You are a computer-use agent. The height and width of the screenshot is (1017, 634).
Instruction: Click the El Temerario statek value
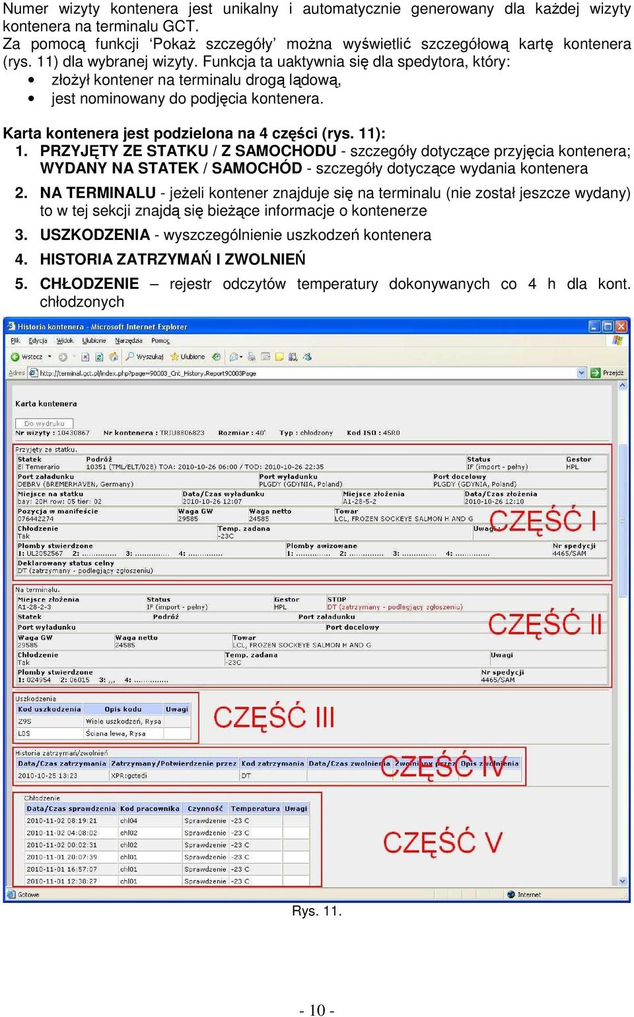[38, 467]
